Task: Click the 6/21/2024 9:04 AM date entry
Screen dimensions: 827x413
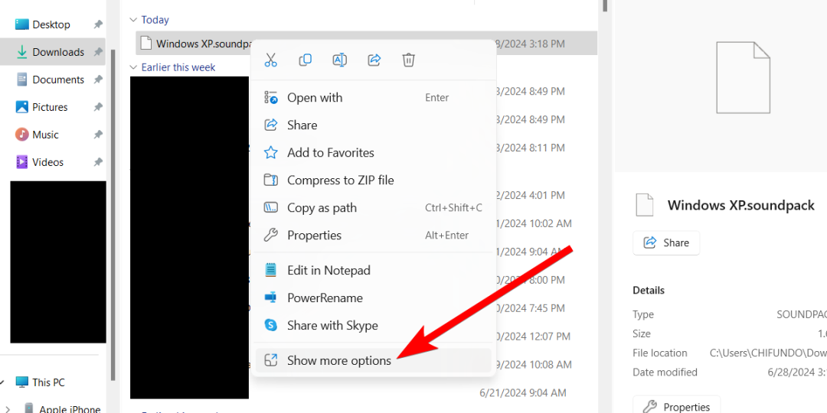Action: point(523,392)
